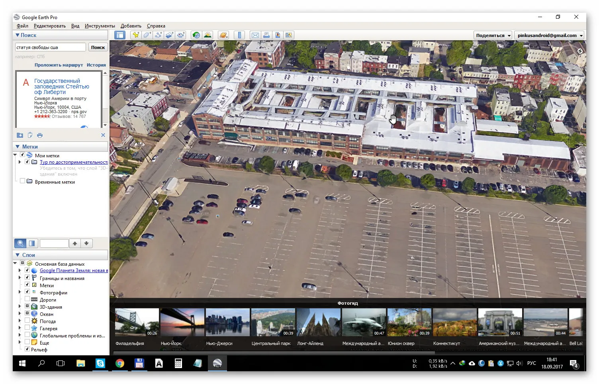The width and height of the screenshot is (599, 384).
Task: Expand the Тур по достопримечательностям folder
Action: (x=20, y=162)
